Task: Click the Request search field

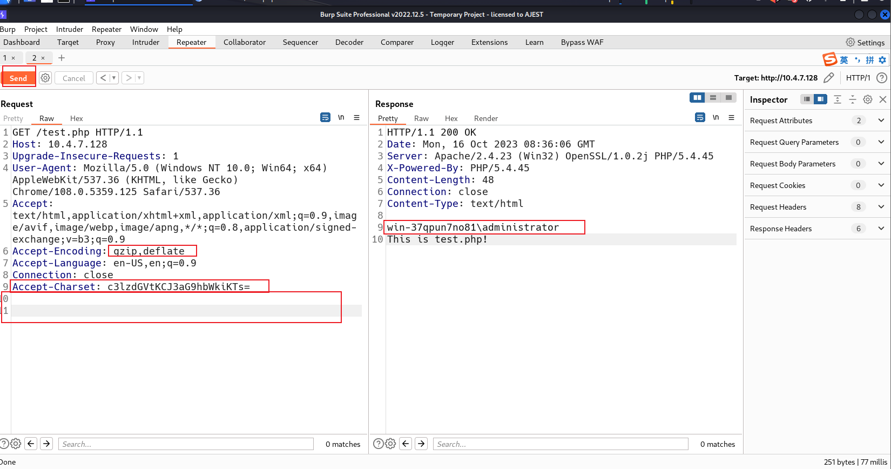Action: (x=186, y=444)
